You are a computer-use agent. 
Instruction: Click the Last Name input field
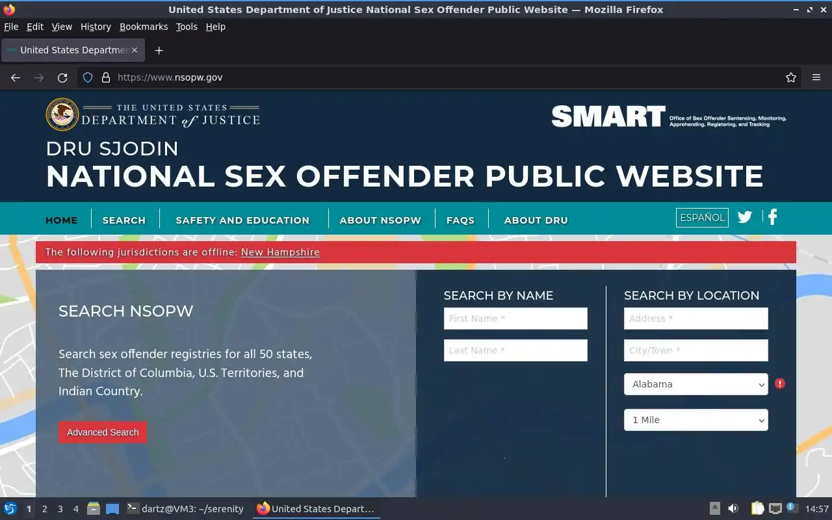[515, 350]
